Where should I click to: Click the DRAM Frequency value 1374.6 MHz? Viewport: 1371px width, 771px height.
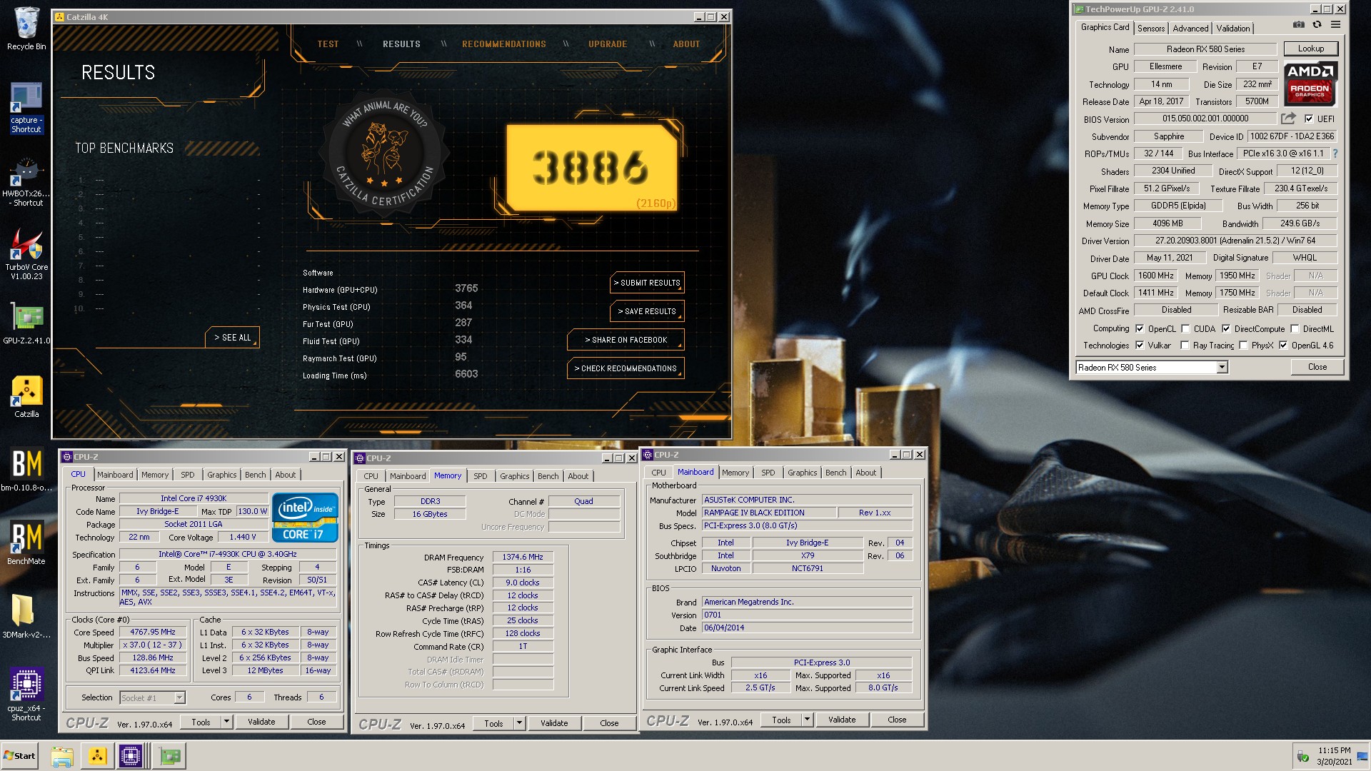523,557
